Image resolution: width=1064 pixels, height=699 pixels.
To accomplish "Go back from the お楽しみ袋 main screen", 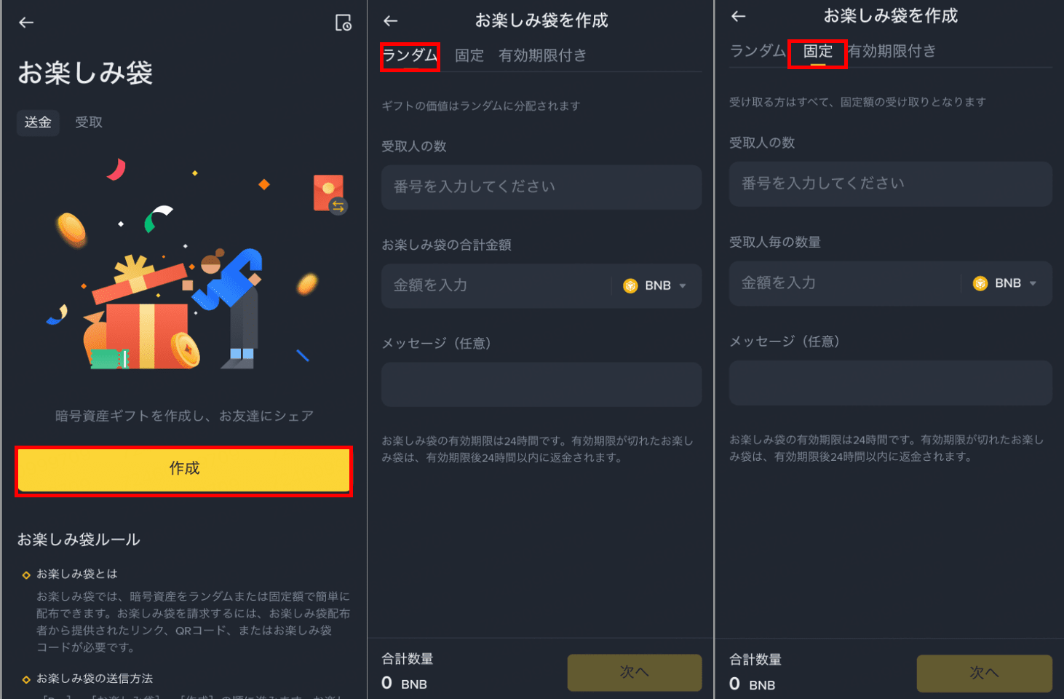I will click(26, 23).
